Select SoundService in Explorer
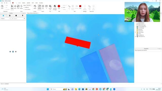This screenshot has height=91, width=162. (141, 35)
